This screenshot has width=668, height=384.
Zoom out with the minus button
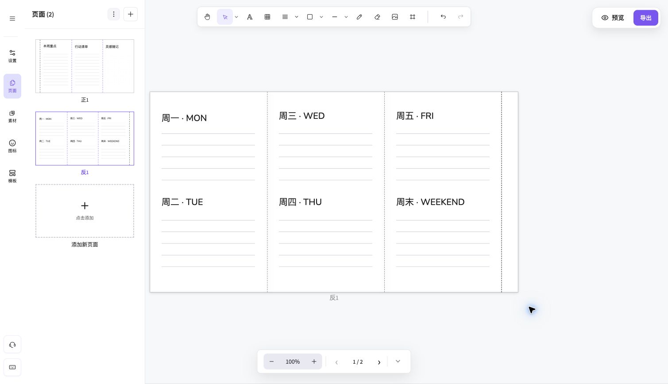point(272,361)
